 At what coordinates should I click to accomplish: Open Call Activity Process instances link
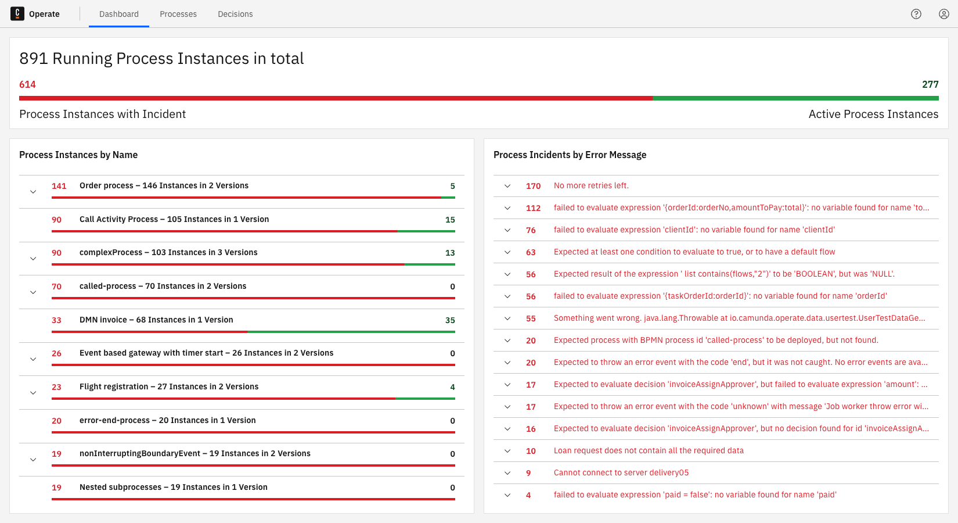pos(174,219)
